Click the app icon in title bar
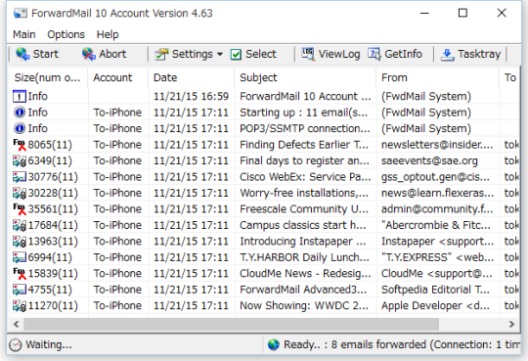The image size is (528, 361). [x=21, y=13]
